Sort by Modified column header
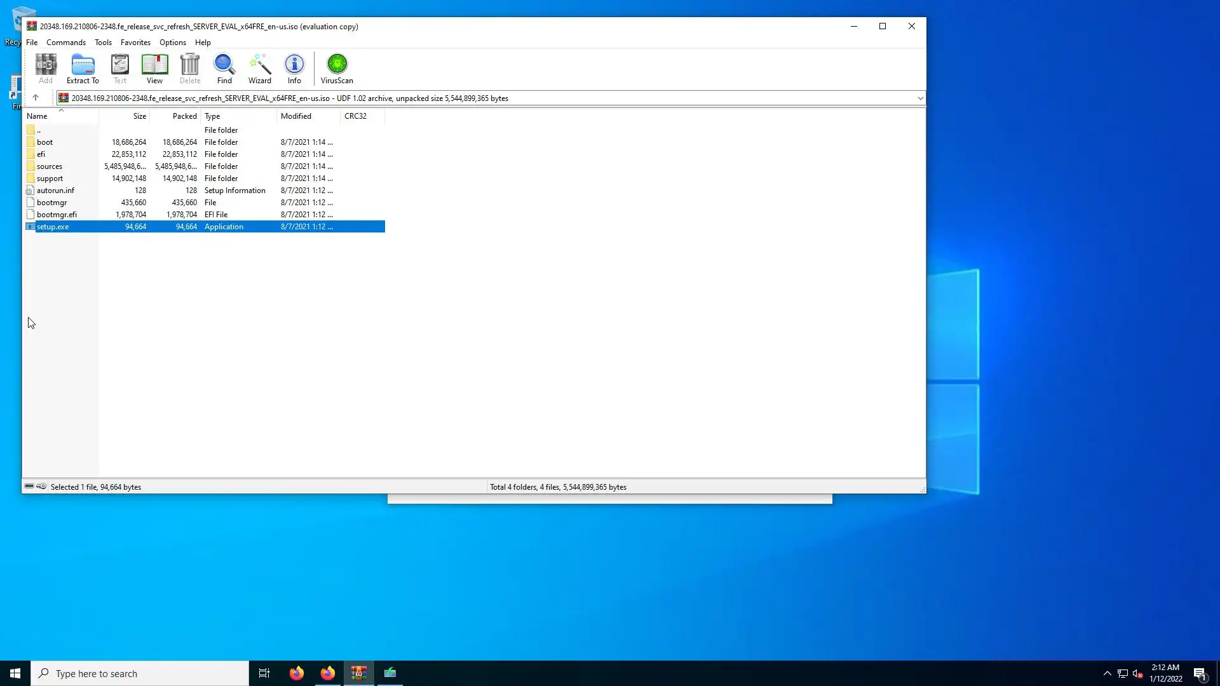The image size is (1220, 686). pyautogui.click(x=296, y=116)
